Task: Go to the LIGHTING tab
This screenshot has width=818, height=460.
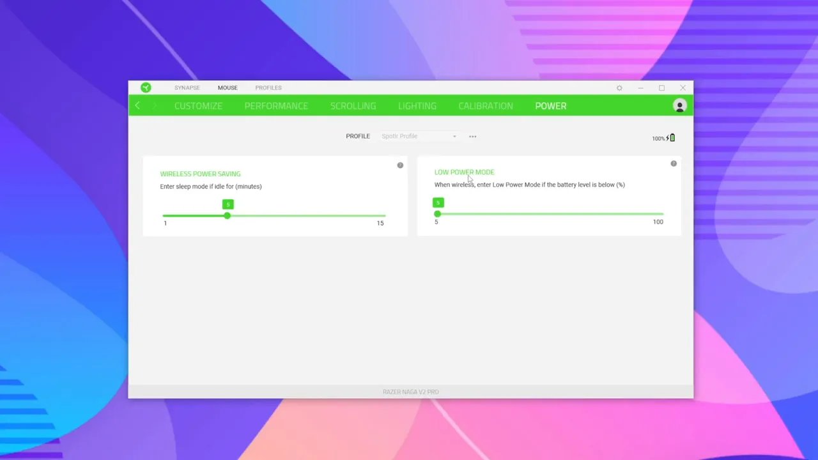Action: (417, 106)
